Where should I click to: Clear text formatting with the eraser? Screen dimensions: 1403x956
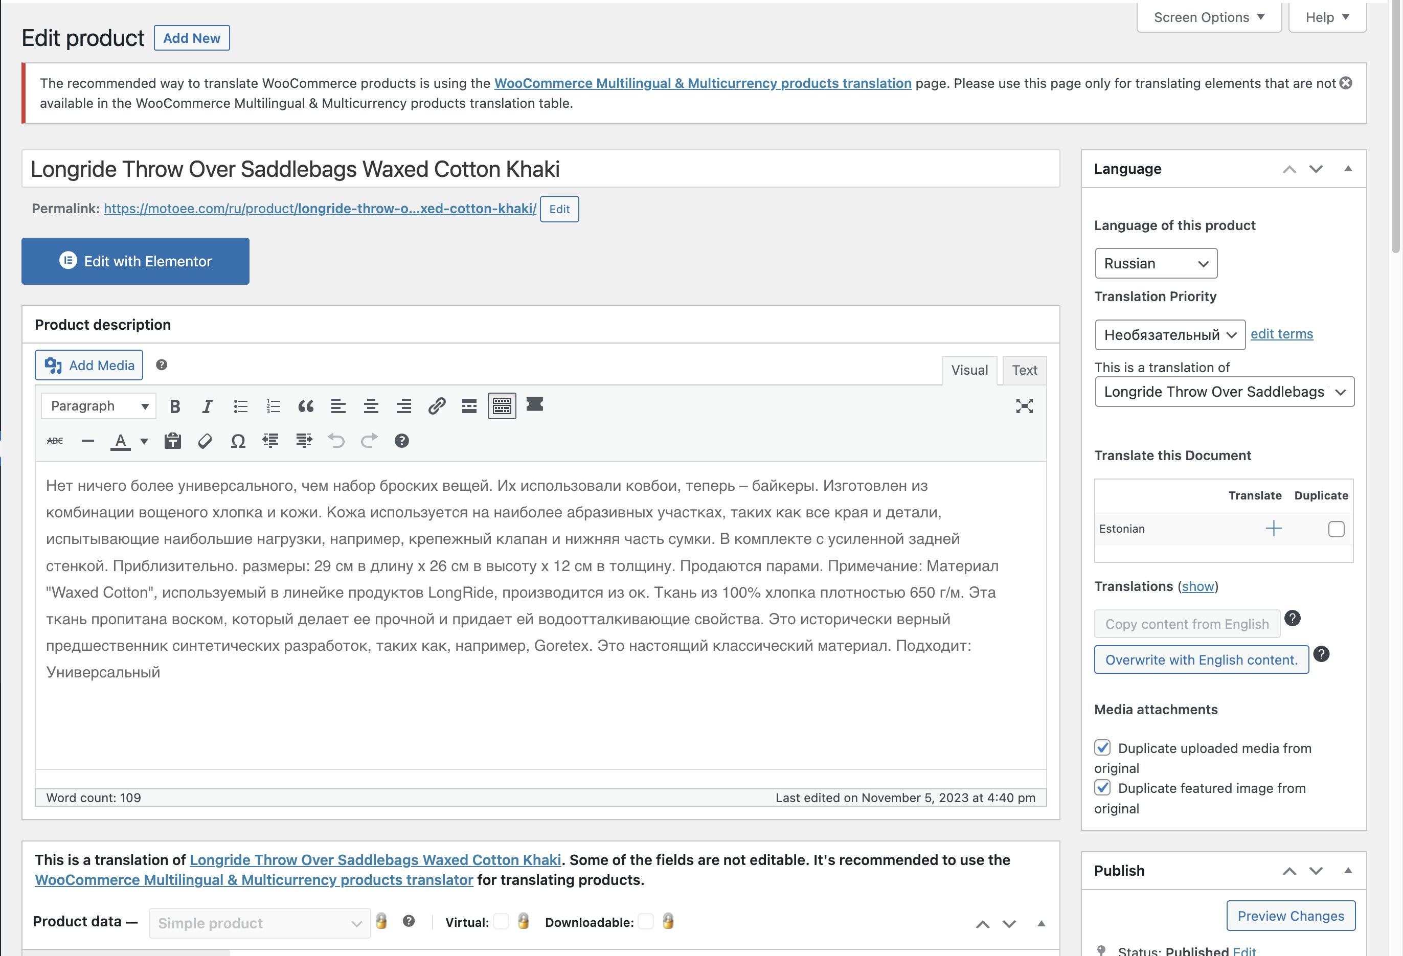[x=205, y=441]
